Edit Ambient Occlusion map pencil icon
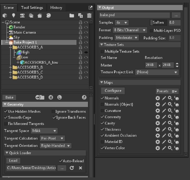 tap(164, 136)
